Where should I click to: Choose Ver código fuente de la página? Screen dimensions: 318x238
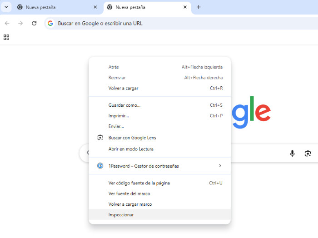pyautogui.click(x=139, y=183)
